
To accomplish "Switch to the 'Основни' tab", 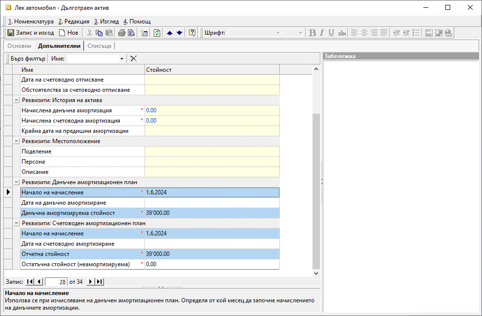I will pyautogui.click(x=20, y=46).
